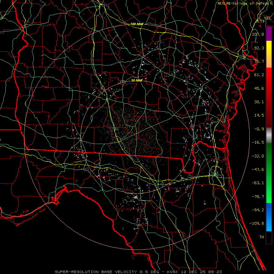Viewport: 274px width, 274px height.
Task: Click the 30.1 value on the velocity scale
Action: pyautogui.click(x=259, y=102)
